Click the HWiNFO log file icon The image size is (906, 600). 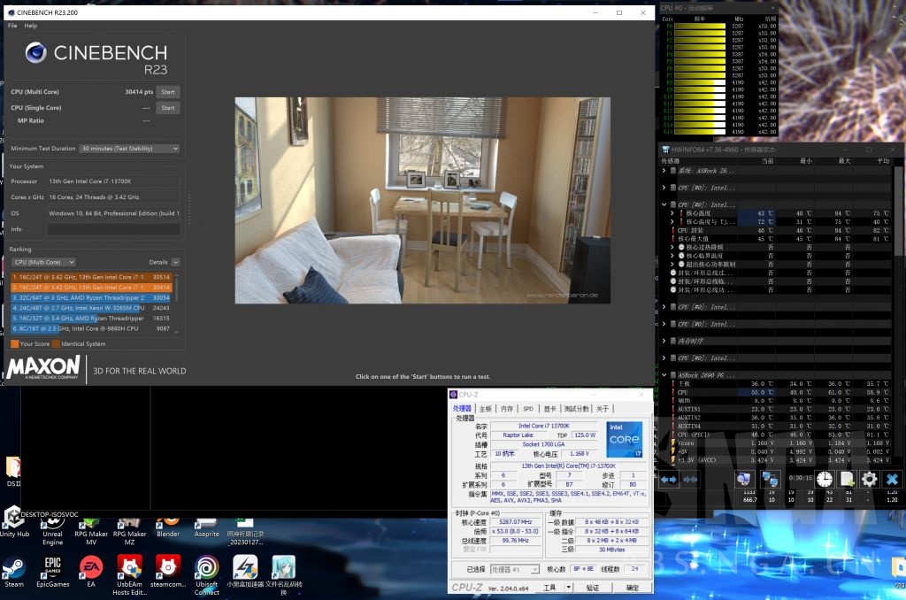point(847,479)
